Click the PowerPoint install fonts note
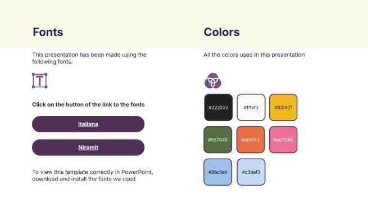Viewport: 368px width, 207px height. [93, 175]
